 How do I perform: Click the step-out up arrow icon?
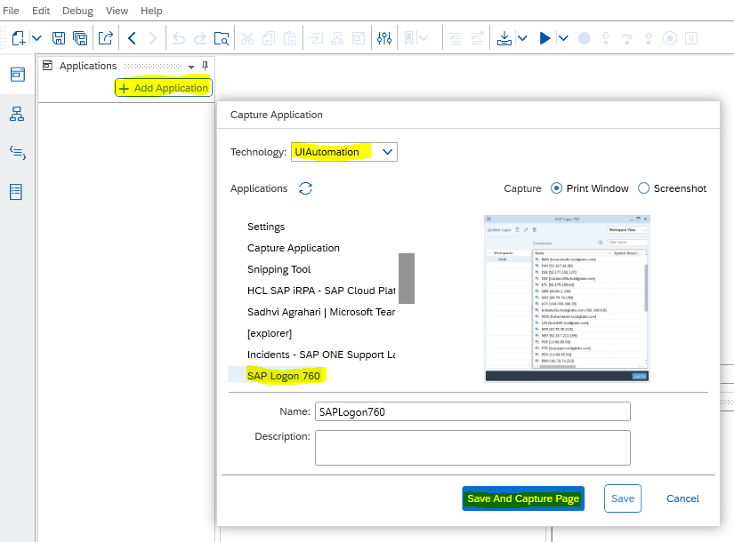[649, 38]
